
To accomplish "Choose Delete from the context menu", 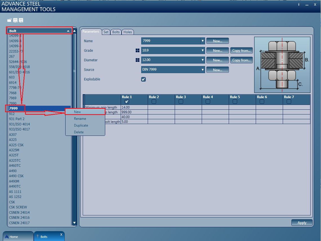I will (x=85, y=132).
